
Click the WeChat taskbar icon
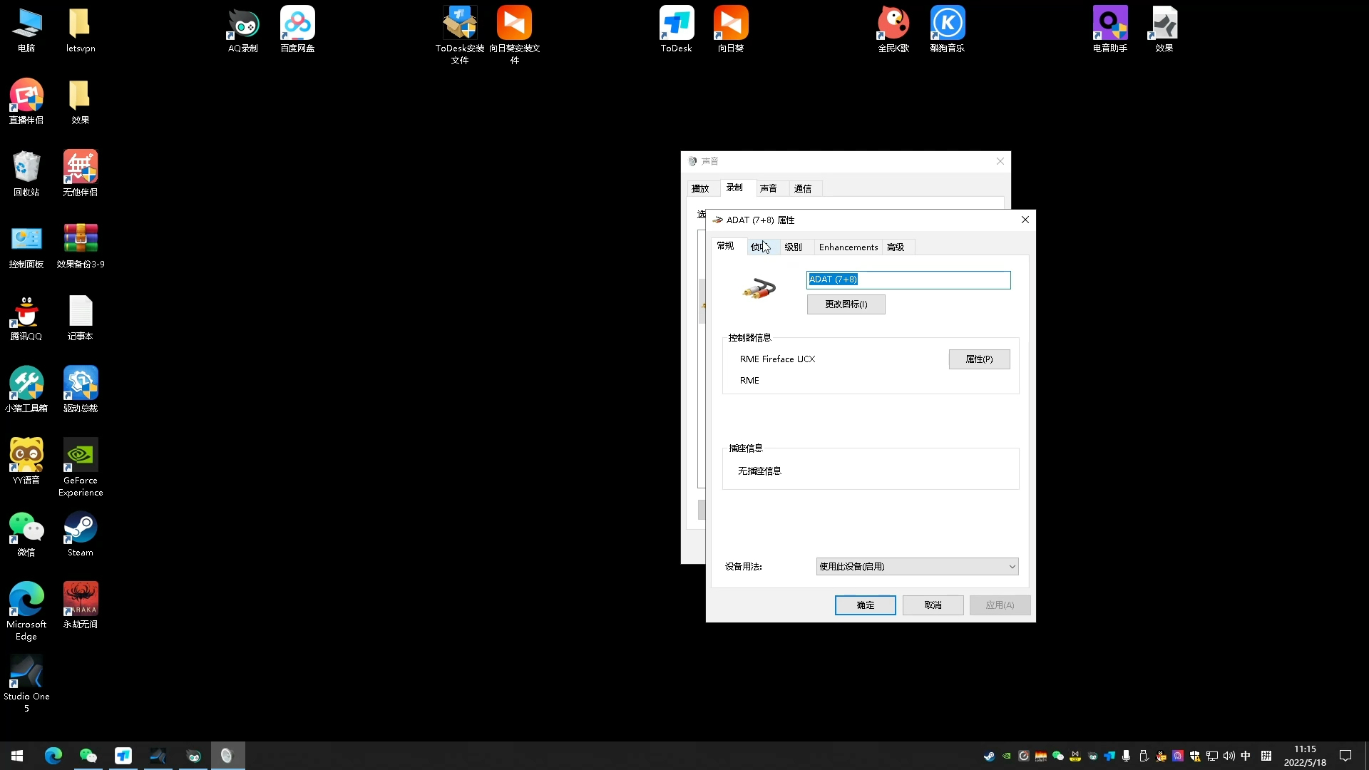(x=88, y=756)
